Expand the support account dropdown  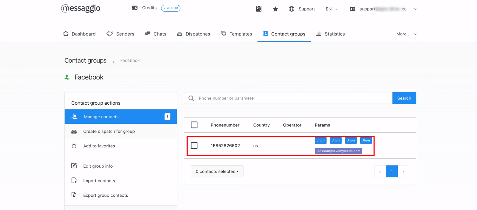pyautogui.click(x=415, y=9)
